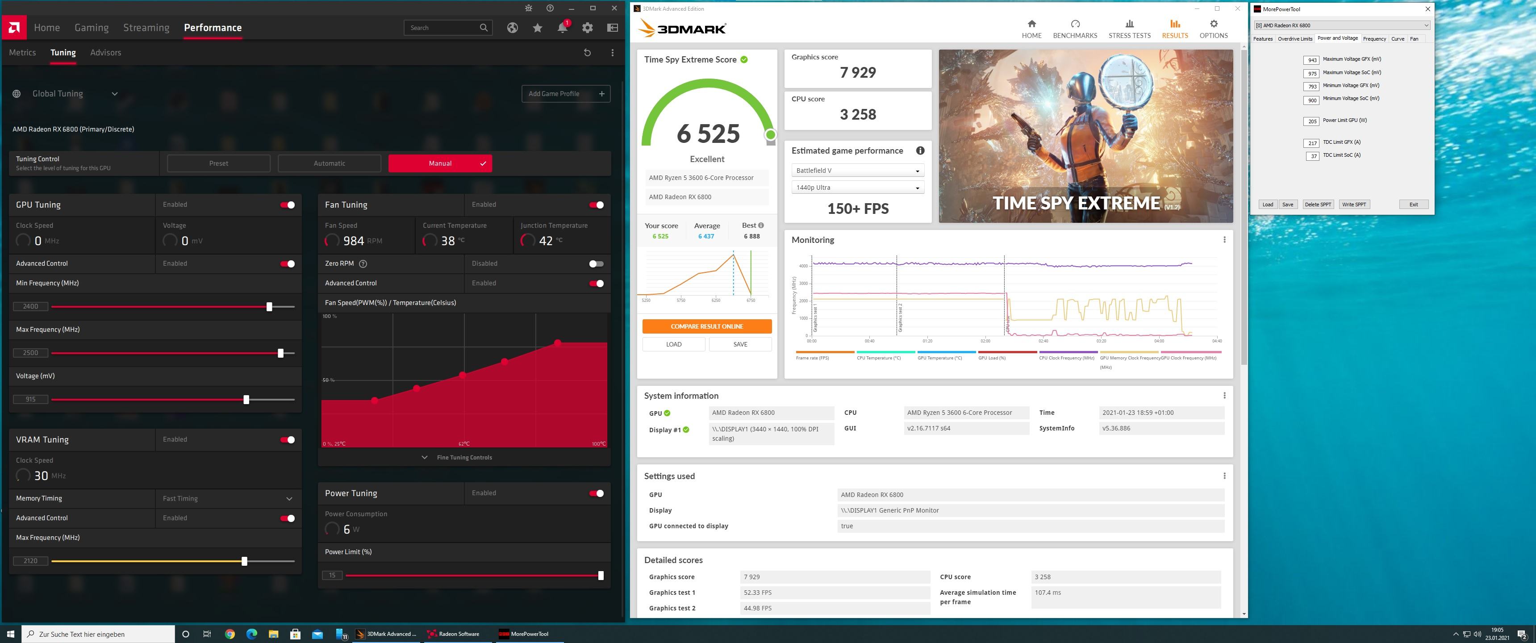Click GPU Min Frequency slider handle
Viewport: 1536px width, 643px height.
pyautogui.click(x=270, y=307)
